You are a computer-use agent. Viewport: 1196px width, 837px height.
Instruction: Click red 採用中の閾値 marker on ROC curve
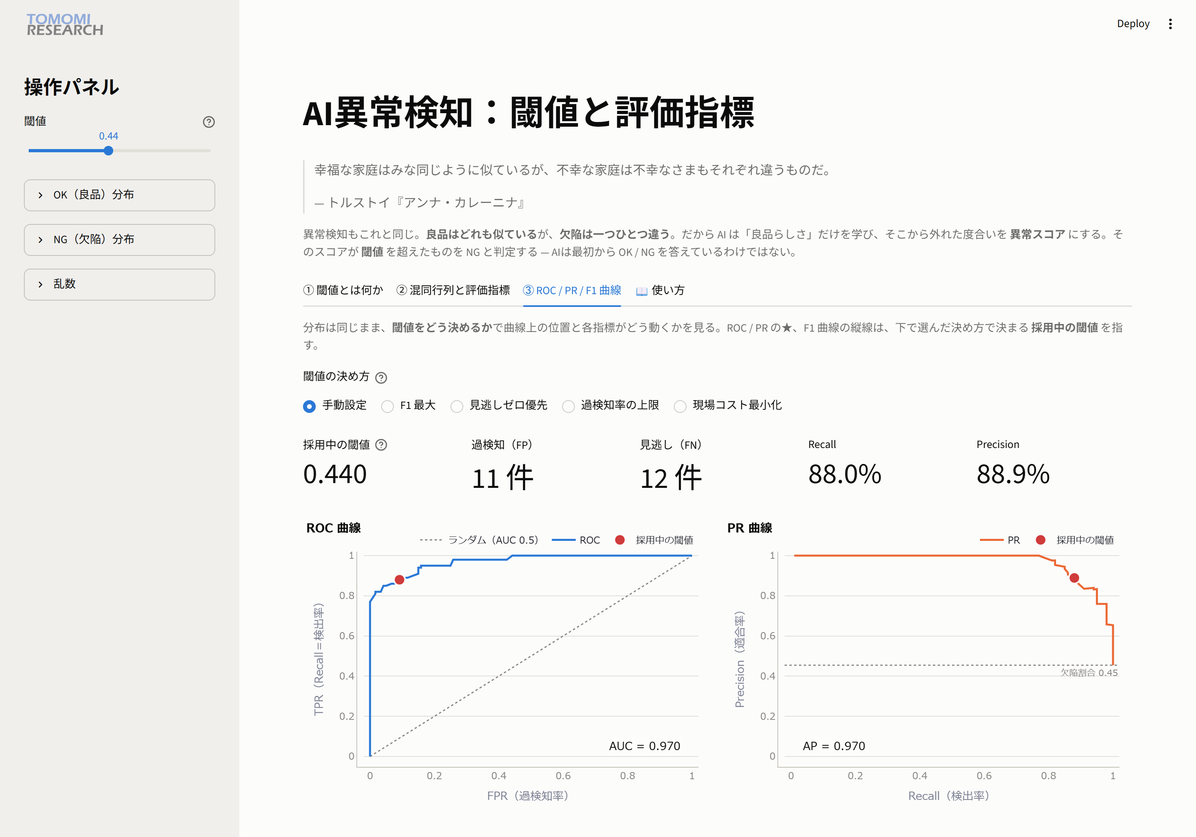(399, 580)
